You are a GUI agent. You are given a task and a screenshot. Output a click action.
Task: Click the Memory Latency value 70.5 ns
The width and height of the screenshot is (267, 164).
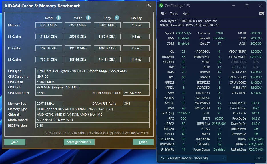(x=136, y=25)
